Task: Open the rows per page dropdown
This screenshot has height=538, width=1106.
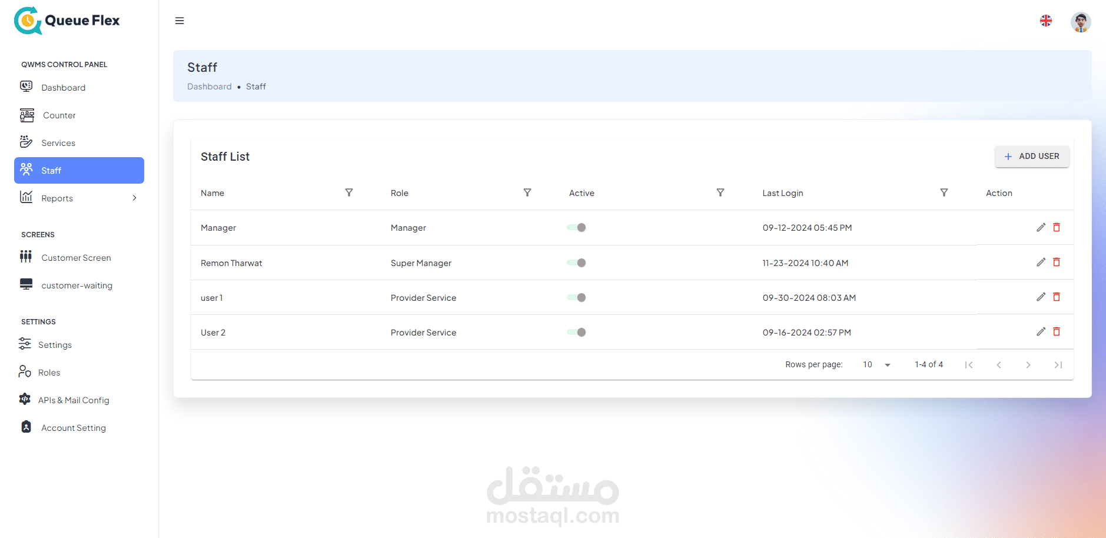Action: (x=877, y=365)
